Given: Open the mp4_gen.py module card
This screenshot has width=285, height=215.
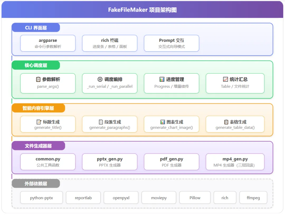Looking at the screenshot, I should [235, 162].
